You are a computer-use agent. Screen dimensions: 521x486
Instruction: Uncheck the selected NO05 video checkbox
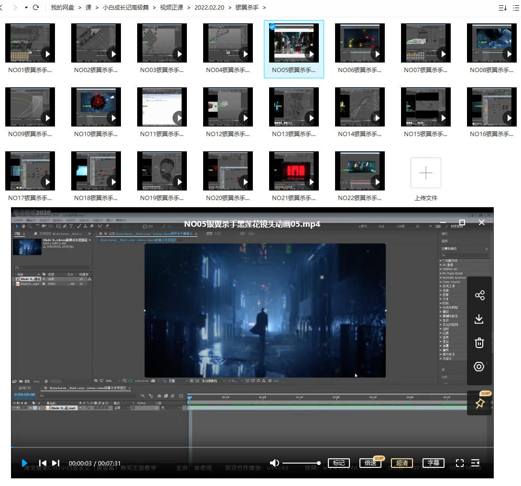pos(272,27)
